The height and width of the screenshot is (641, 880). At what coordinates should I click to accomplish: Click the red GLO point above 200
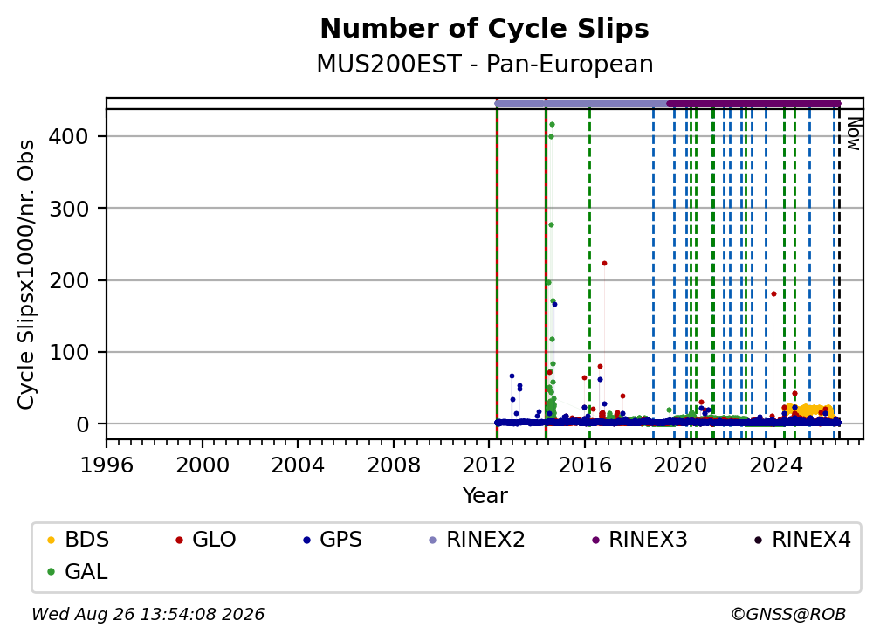pyautogui.click(x=604, y=263)
